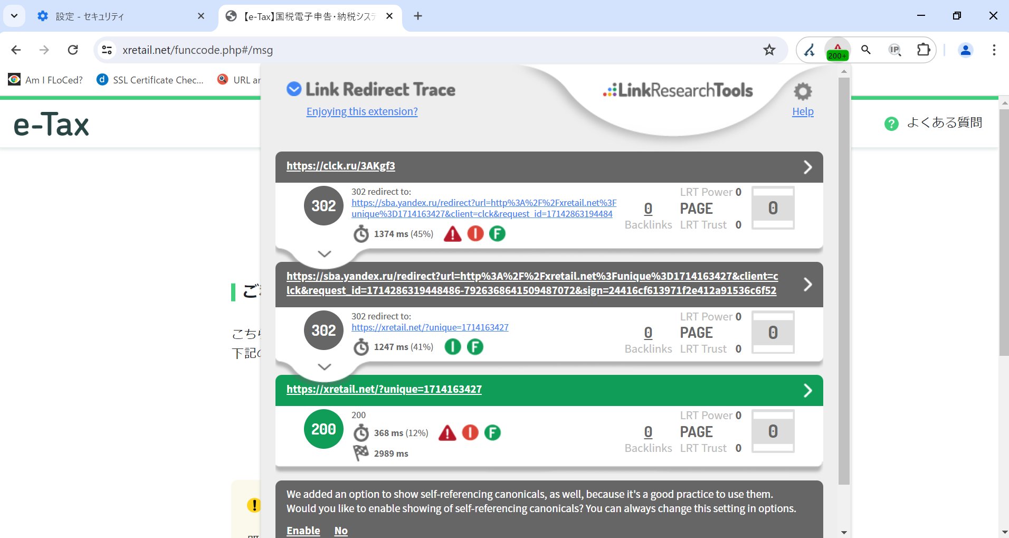Collapse the chevron below the second 302 hop
Screen dimensions: 1009x538
pyautogui.click(x=325, y=367)
